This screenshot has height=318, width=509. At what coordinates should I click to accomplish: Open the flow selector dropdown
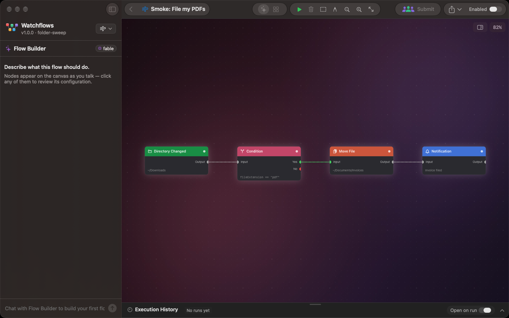pyautogui.click(x=106, y=29)
